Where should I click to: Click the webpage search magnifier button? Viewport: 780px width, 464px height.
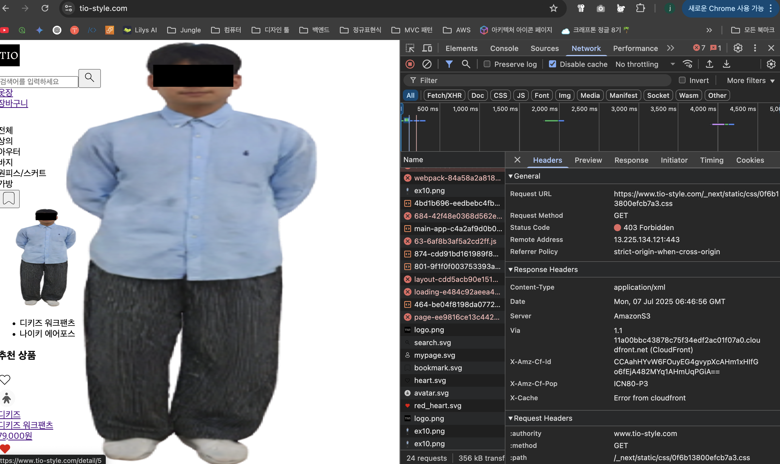click(x=89, y=78)
